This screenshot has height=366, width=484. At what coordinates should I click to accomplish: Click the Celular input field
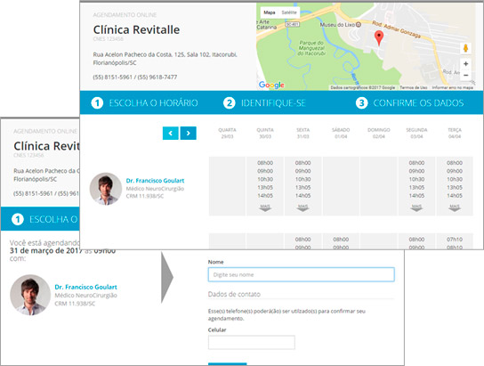point(252,343)
